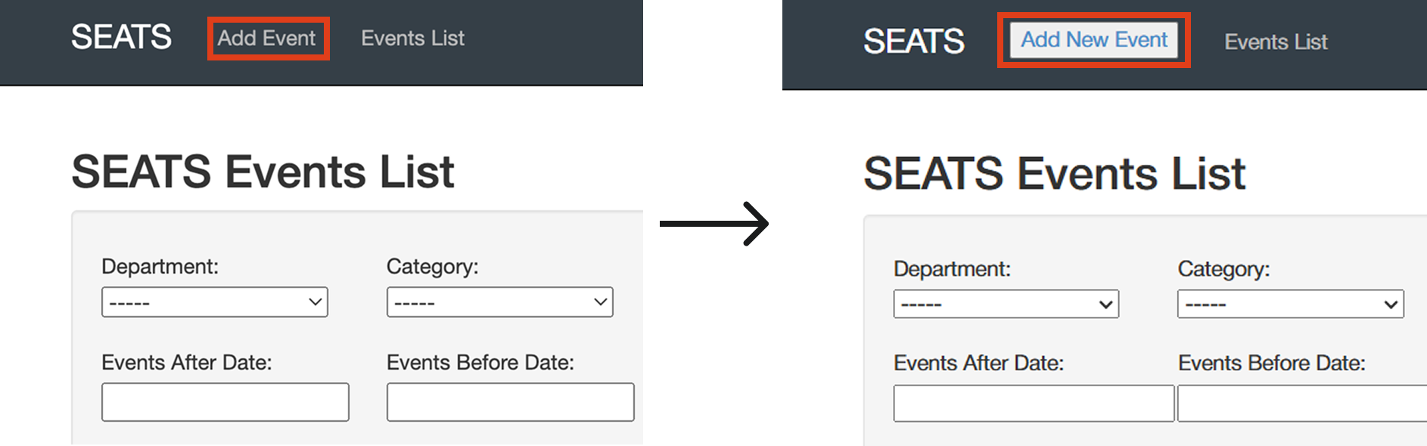Expand the Department dropdown in the after screenshot

point(1006,305)
